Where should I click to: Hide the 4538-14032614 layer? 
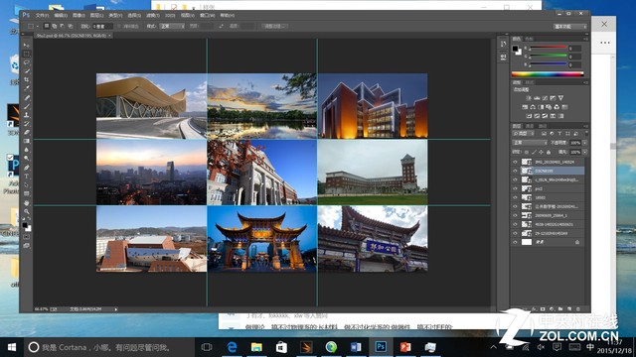click(x=515, y=224)
